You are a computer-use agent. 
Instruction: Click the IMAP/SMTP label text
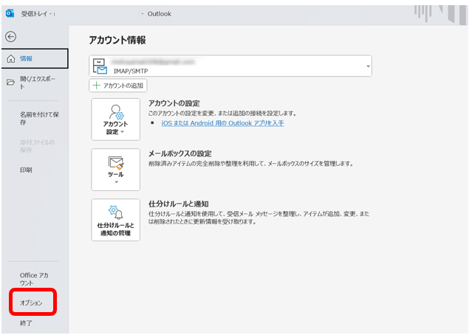click(131, 72)
